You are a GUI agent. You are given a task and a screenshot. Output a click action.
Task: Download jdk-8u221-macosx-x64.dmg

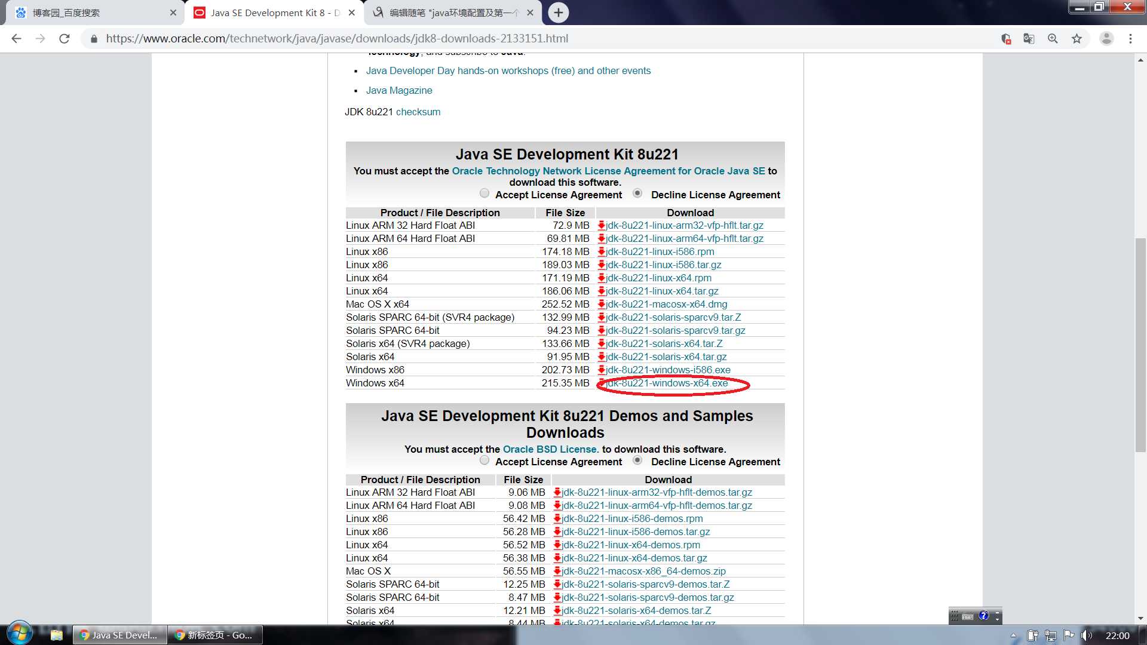click(x=666, y=304)
